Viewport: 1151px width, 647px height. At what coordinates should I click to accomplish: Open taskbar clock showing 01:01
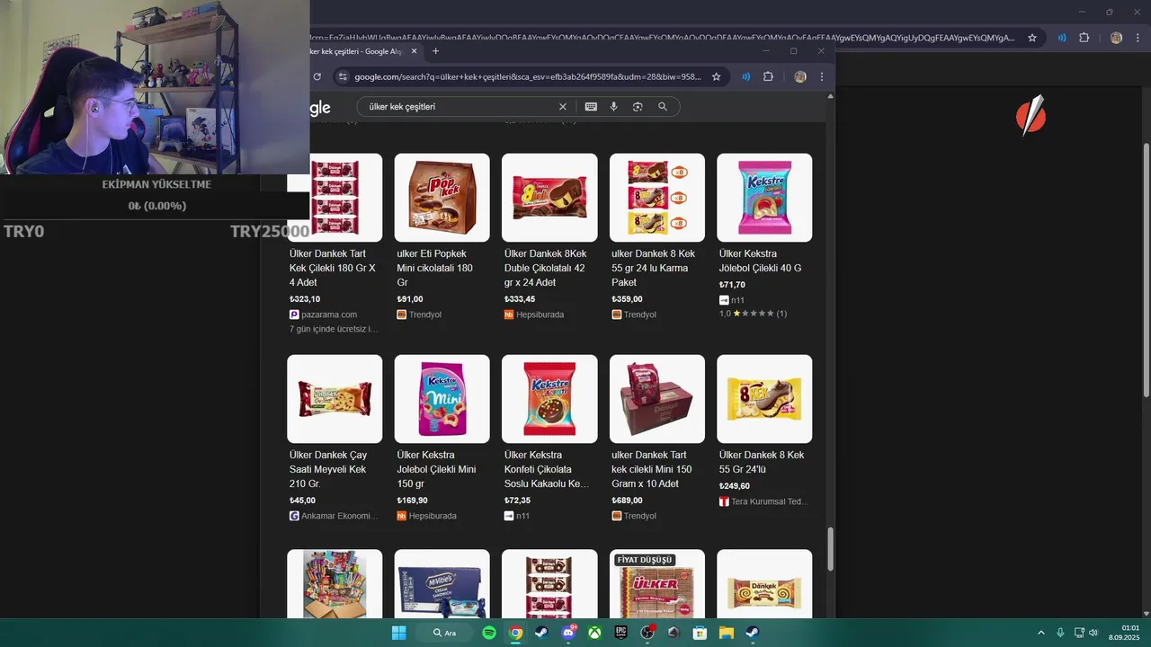coord(1124,633)
